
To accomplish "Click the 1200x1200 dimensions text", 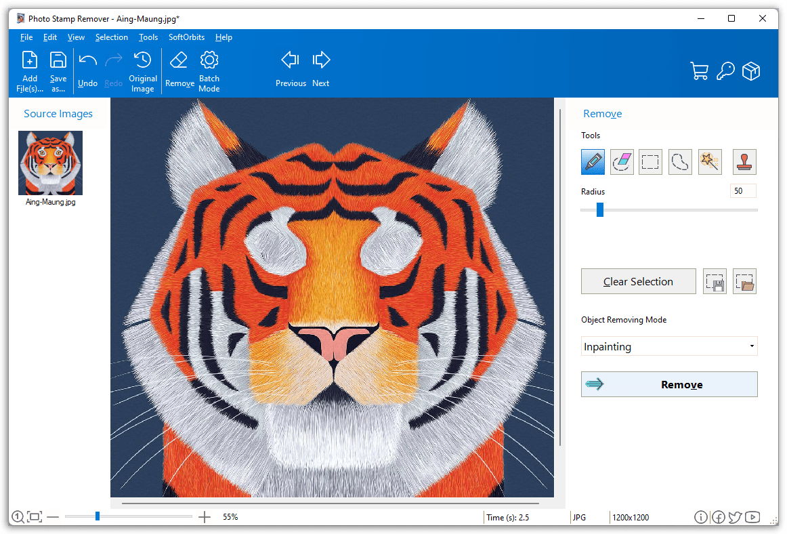I will (631, 518).
